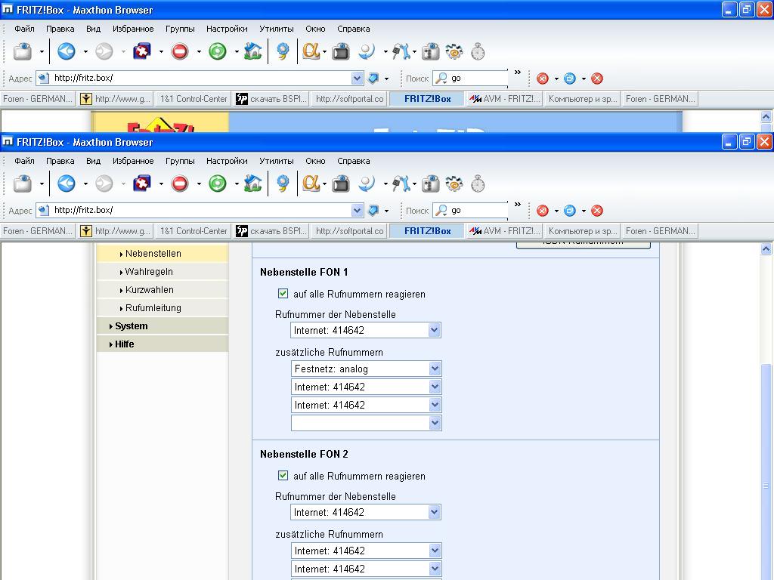The height and width of the screenshot is (580, 774).
Task: Switch to 'Компьютер и сп...' tab in front window
Action: 583,231
